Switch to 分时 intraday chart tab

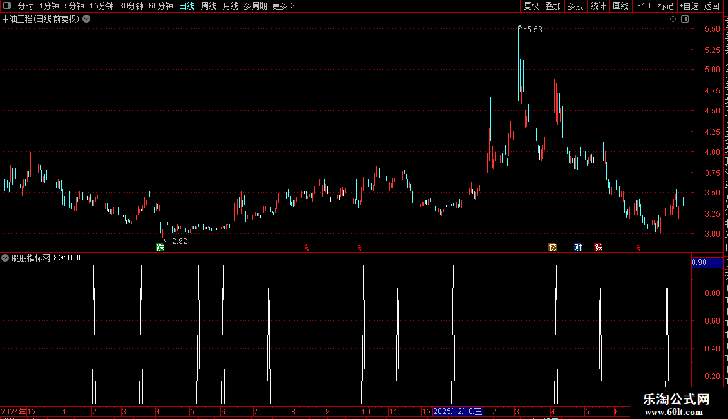(26, 6)
